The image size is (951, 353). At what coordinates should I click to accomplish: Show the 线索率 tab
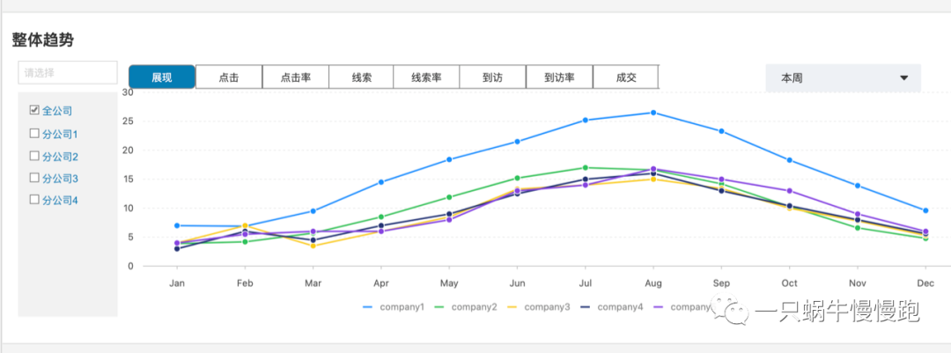426,77
